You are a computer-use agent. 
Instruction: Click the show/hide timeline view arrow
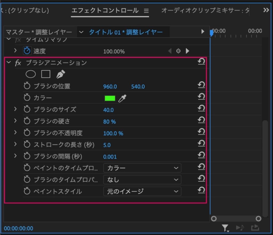(x=203, y=32)
